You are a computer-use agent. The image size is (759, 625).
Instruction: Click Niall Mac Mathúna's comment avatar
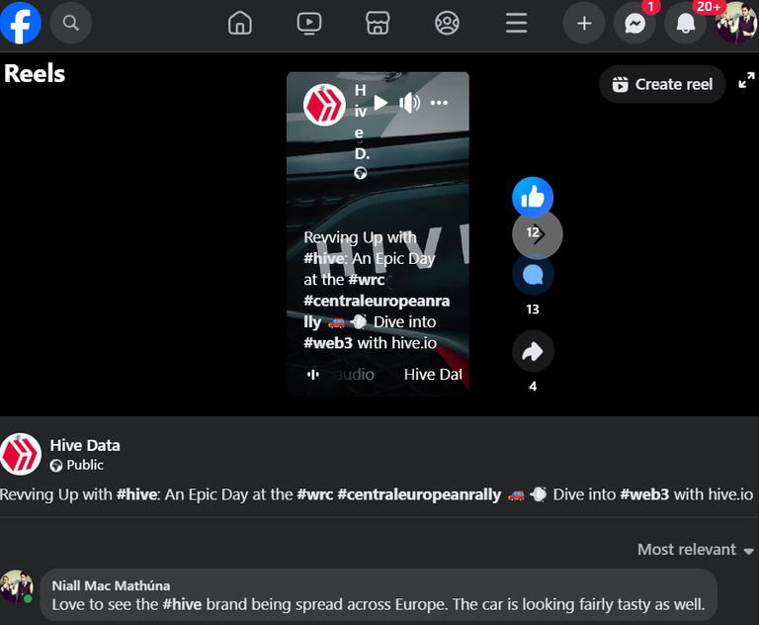click(17, 586)
